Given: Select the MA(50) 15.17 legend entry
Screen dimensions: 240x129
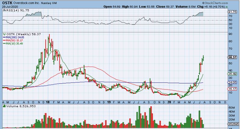Looking at the screenshot, I should pyautogui.click(x=13, y=40).
